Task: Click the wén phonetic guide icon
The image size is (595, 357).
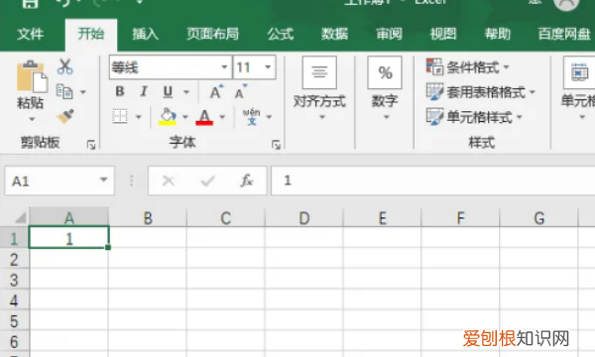Action: click(x=251, y=116)
